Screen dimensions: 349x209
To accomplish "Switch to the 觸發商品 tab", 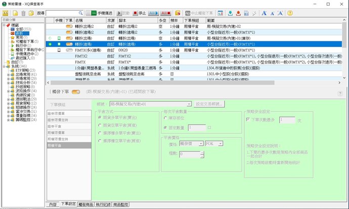I will [86, 204].
